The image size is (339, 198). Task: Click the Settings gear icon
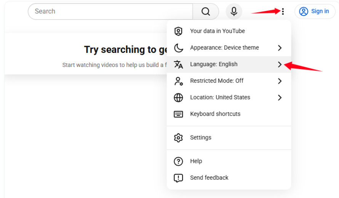pos(178,138)
